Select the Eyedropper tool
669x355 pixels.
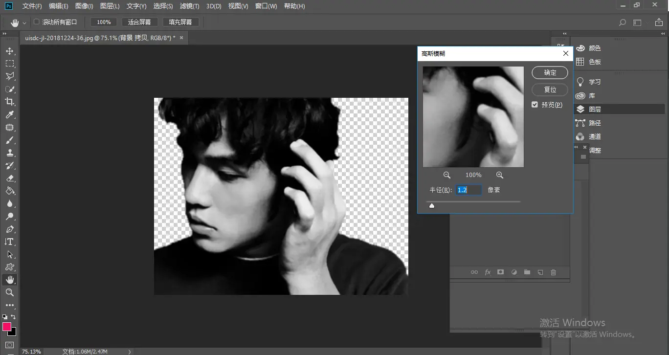coord(10,115)
